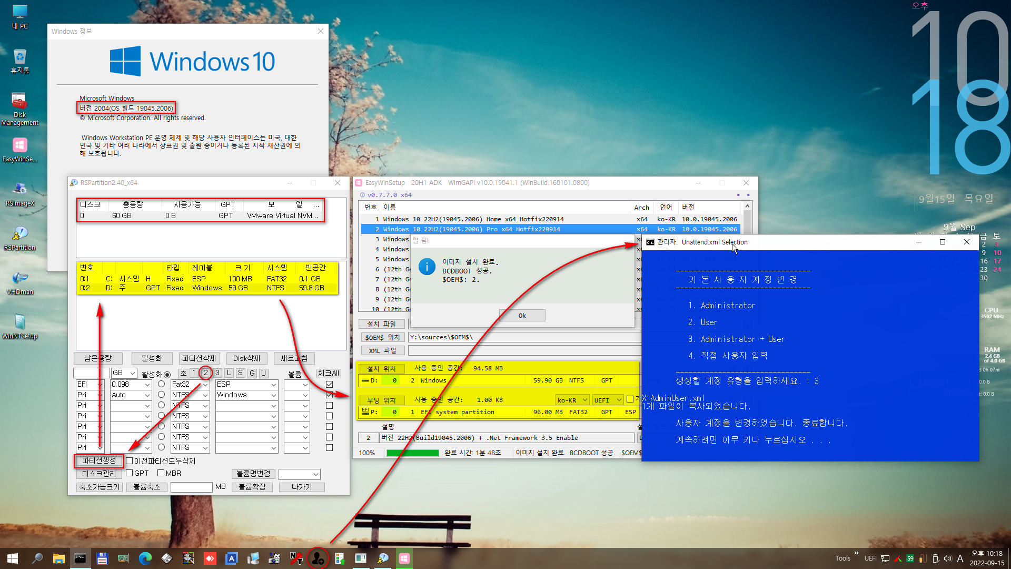Click preset S button in RSPartition
Viewport: 1011px width, 569px height.
tap(241, 373)
